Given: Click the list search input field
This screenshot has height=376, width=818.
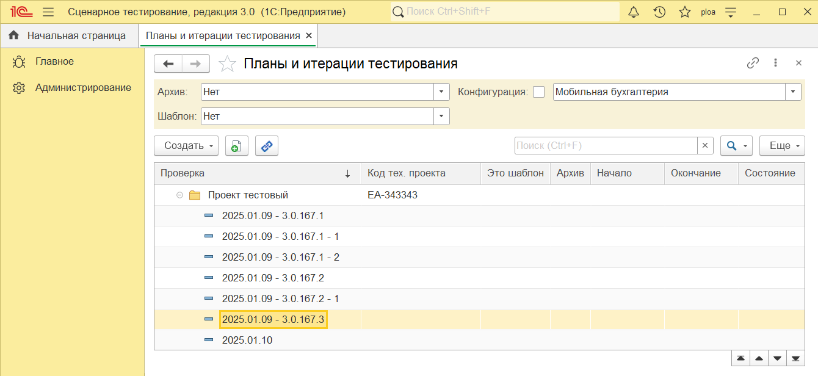Looking at the screenshot, I should (606, 145).
